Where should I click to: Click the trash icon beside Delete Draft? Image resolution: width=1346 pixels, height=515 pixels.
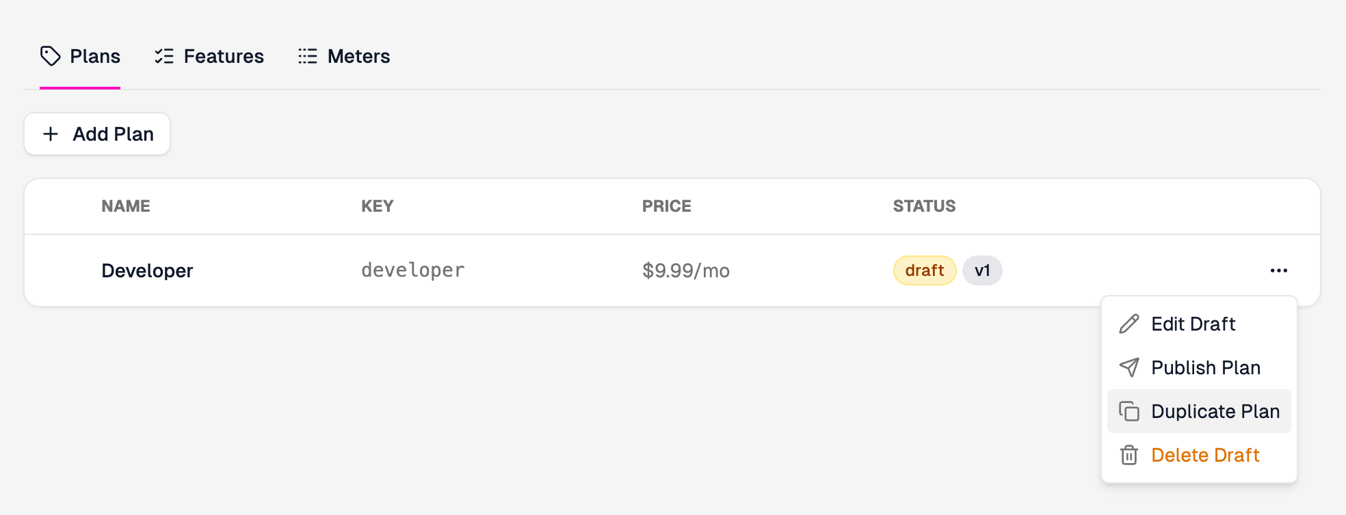(x=1129, y=455)
